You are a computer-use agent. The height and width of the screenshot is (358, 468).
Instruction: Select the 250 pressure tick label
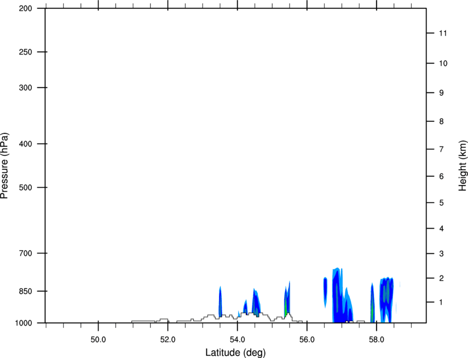25,52
